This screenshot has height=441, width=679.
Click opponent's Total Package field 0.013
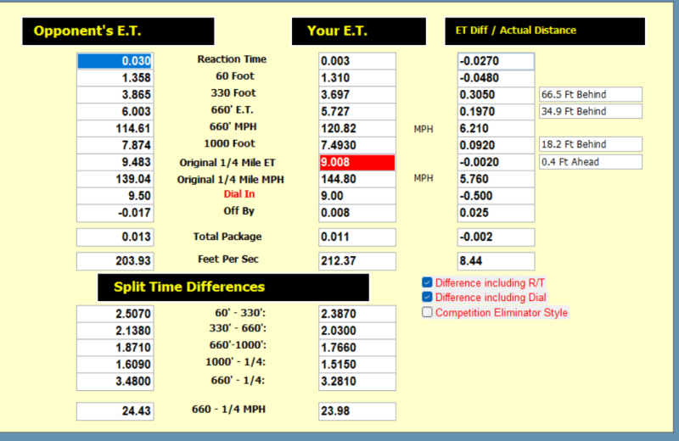[115, 237]
